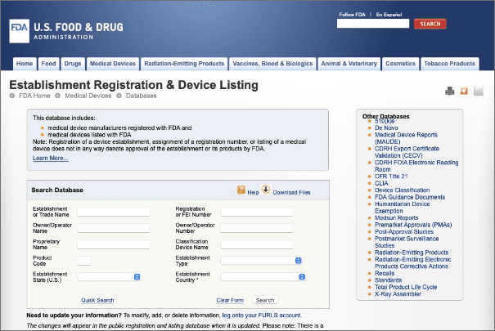Open the Drugs tab

[x=73, y=64]
